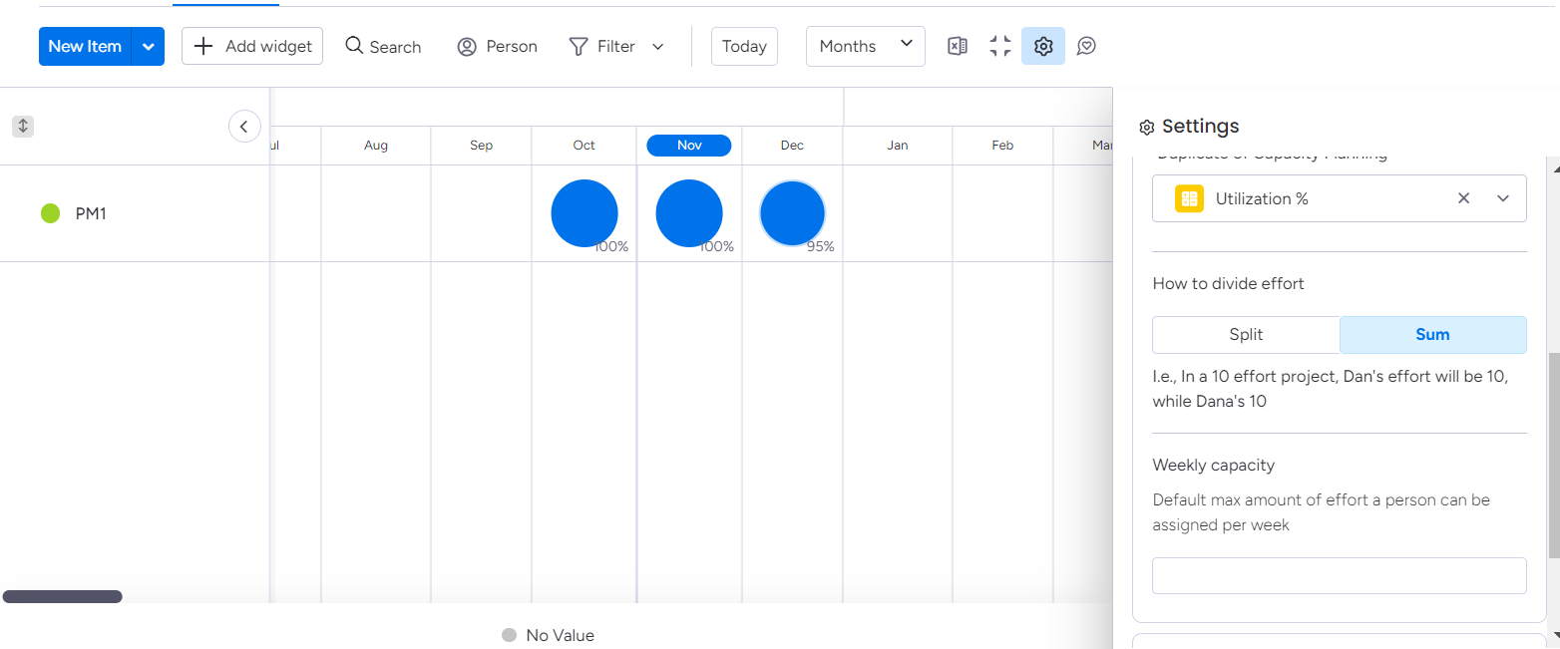Click the November workload bubble

[689, 213]
